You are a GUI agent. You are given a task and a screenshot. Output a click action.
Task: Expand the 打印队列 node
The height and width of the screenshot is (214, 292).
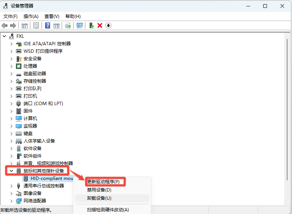coord(11,89)
